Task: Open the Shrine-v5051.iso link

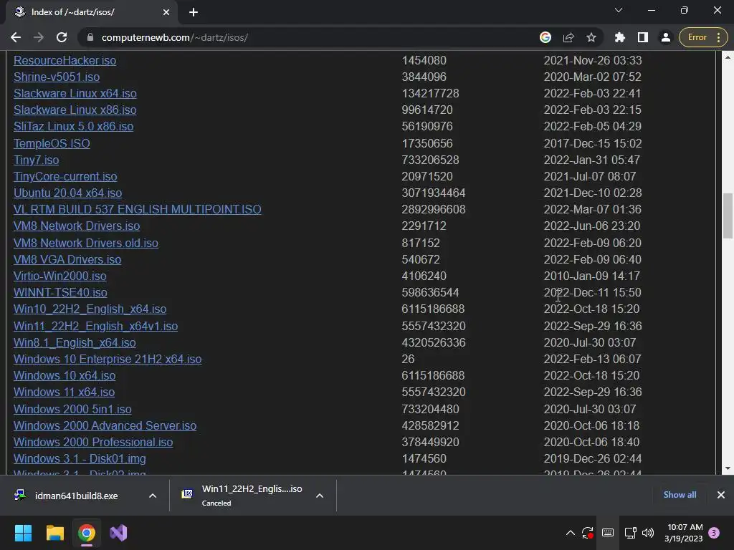Action: click(x=57, y=77)
